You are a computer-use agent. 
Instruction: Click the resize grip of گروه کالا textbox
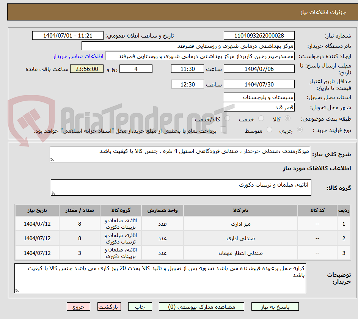coord(53,193)
